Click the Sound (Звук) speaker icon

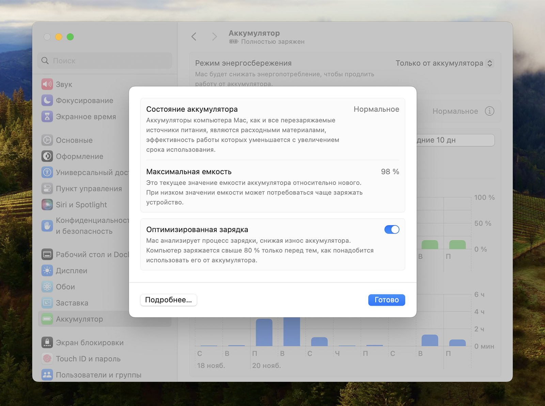47,84
